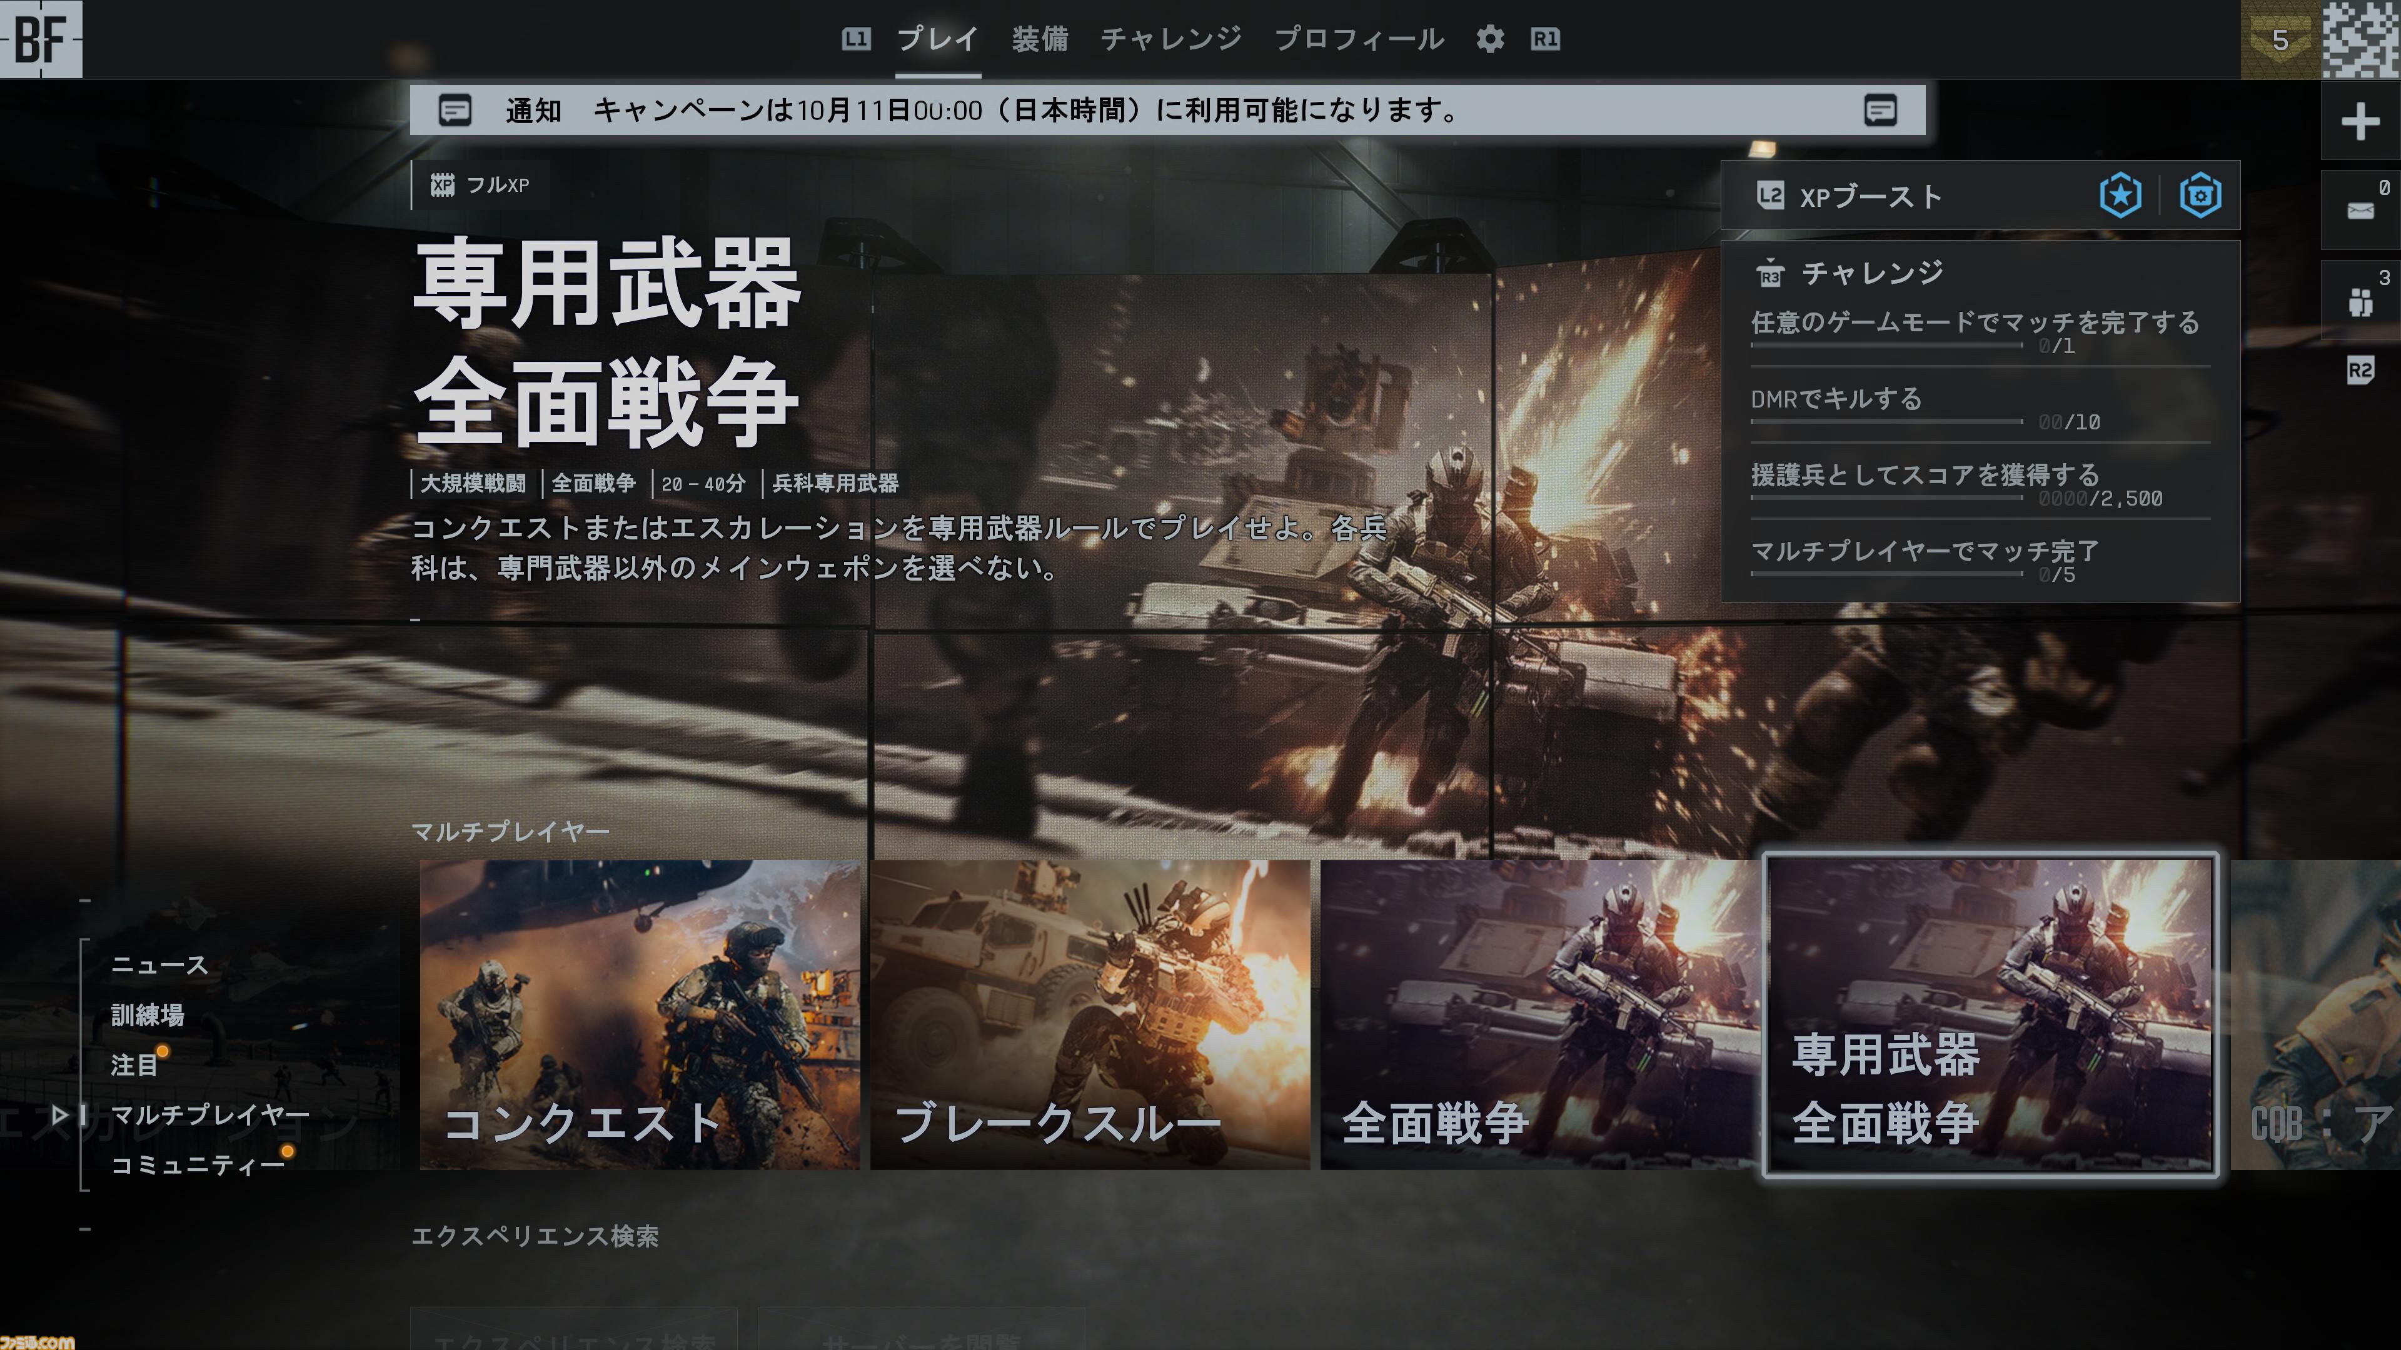2401x1350 pixels.
Task: Open the player emblem avatar
Action: (x=2360, y=40)
